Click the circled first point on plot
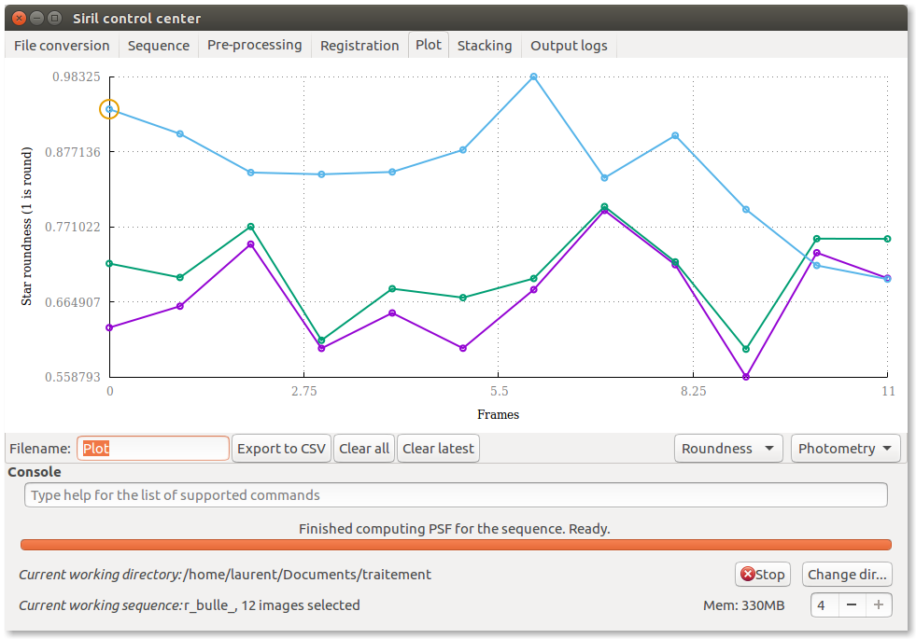916x639 pixels. point(109,110)
